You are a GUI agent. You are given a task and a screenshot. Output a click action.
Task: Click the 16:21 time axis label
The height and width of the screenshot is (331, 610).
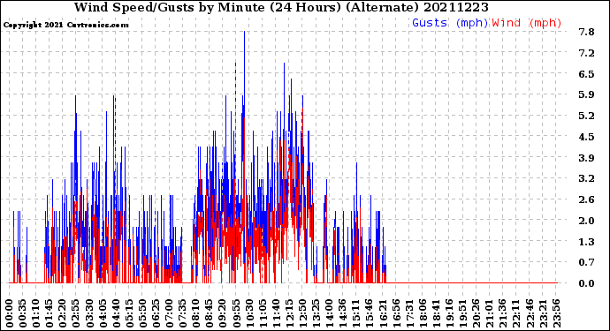point(383,313)
